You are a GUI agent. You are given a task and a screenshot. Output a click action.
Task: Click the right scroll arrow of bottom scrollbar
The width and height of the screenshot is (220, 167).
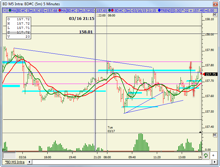pyautogui.click(x=215, y=162)
